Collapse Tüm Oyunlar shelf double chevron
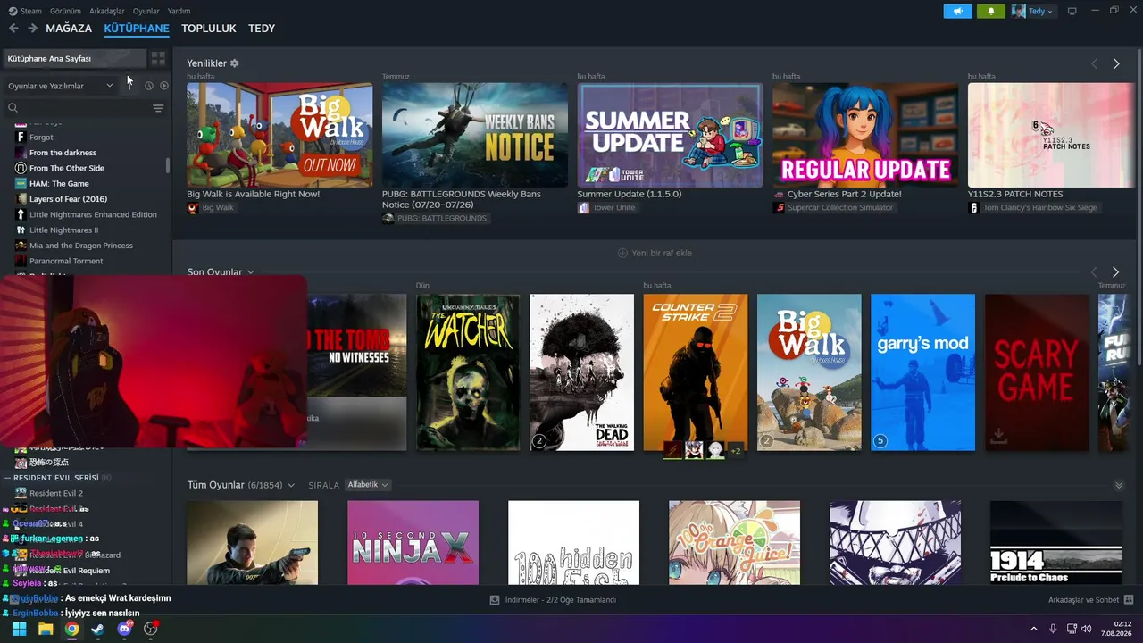1143x643 pixels. point(1119,485)
